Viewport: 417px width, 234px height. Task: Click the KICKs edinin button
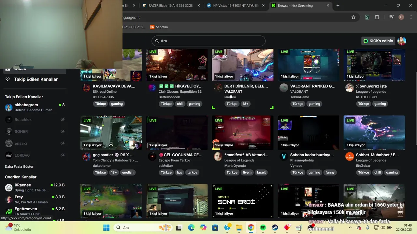coord(378,41)
